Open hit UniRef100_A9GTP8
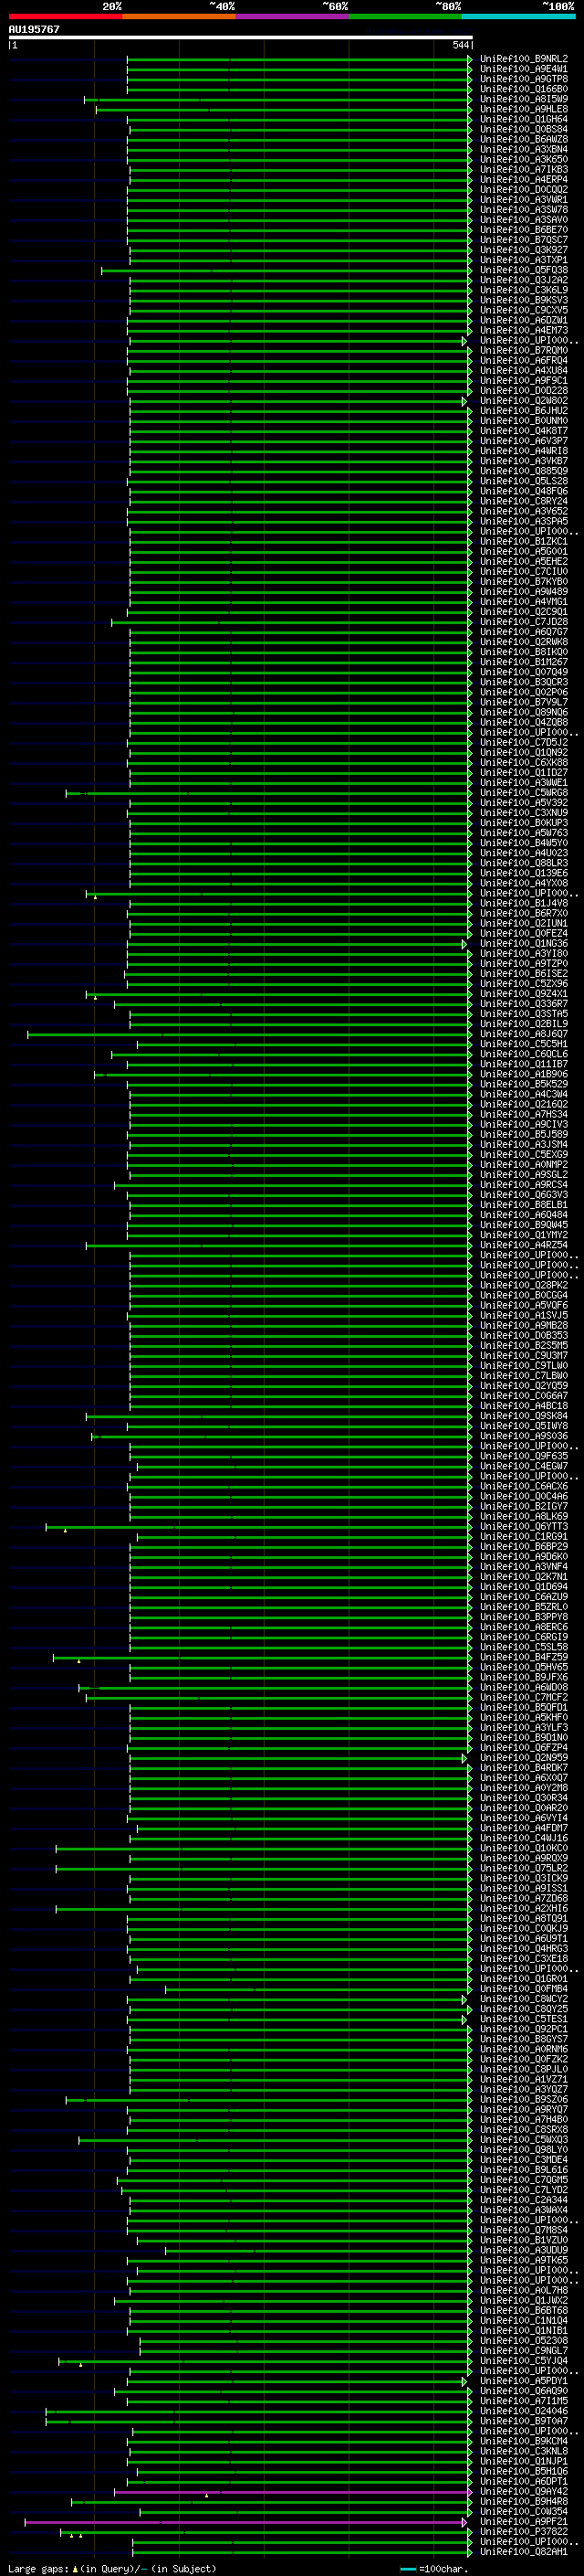The image size is (584, 2576). (523, 79)
